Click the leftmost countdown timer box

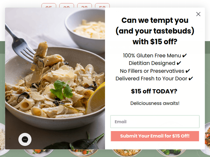pyautogui.click(x=49, y=6)
